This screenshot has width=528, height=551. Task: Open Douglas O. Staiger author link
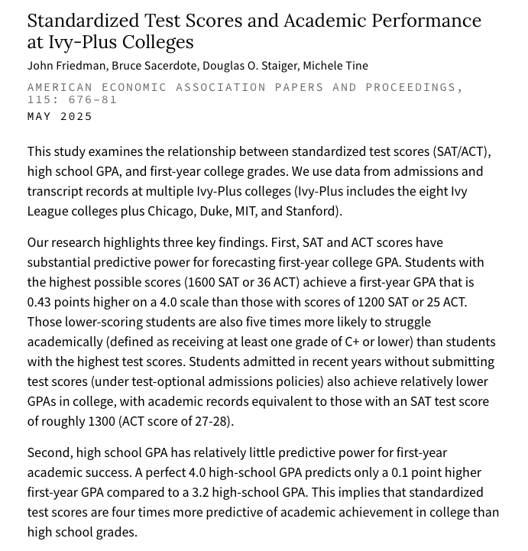(x=250, y=66)
